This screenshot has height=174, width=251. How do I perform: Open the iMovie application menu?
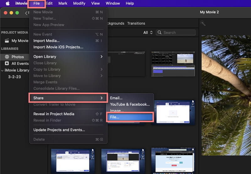(x=21, y=3)
